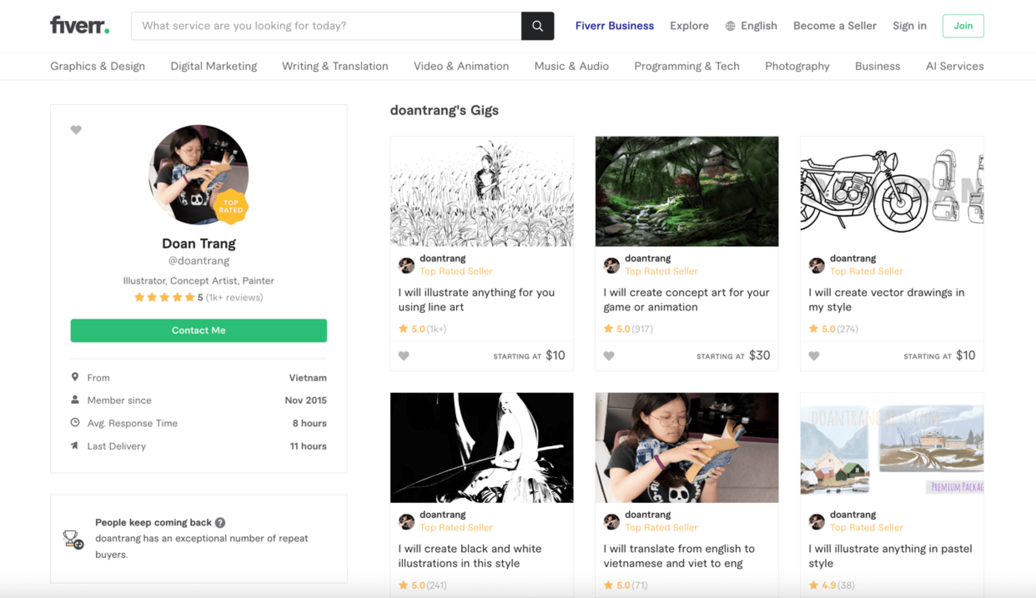Image resolution: width=1036 pixels, height=598 pixels.
Task: Toggle the heart/favorite on vector drawings gig
Action: 814,355
